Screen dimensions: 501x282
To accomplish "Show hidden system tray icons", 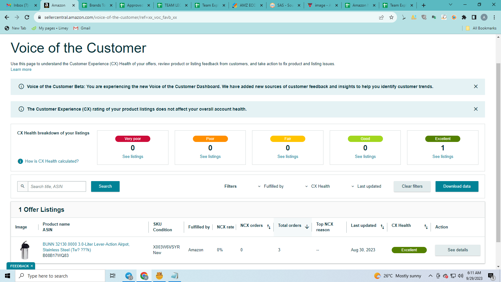I will coord(431,276).
